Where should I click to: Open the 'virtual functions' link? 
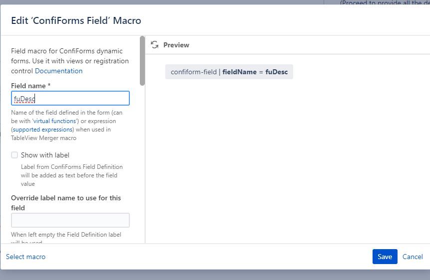click(54, 121)
